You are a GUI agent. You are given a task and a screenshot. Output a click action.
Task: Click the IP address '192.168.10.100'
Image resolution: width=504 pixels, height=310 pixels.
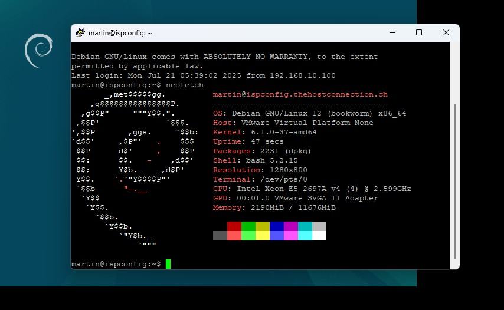click(x=303, y=76)
